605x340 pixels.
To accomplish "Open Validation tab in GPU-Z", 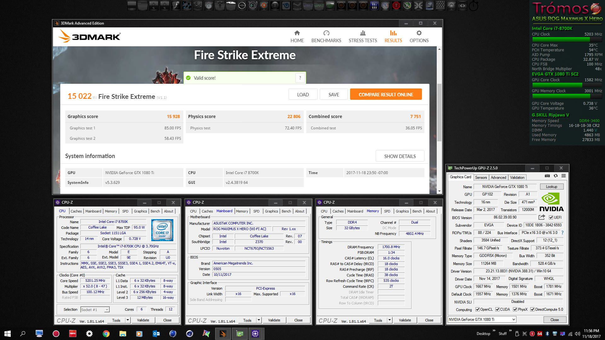I will [x=517, y=178].
